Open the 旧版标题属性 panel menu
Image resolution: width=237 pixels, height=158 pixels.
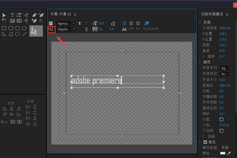[227, 14]
